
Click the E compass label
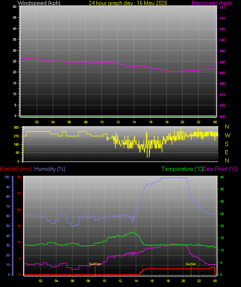coord(227,152)
